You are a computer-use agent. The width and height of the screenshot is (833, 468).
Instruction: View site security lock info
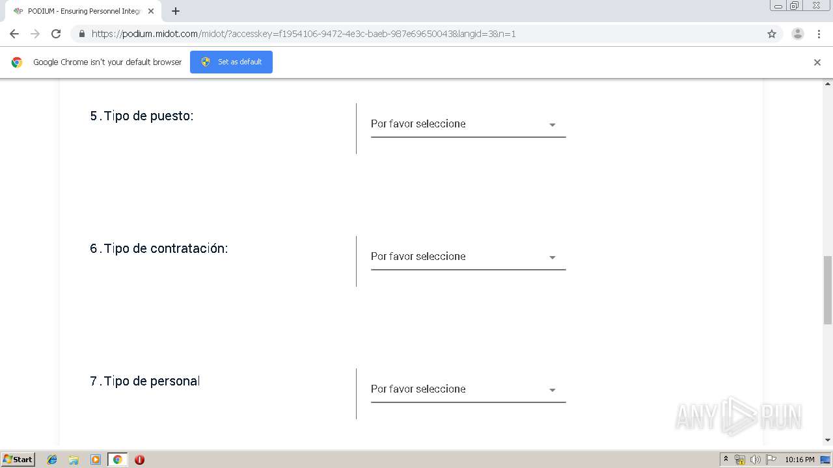81,34
